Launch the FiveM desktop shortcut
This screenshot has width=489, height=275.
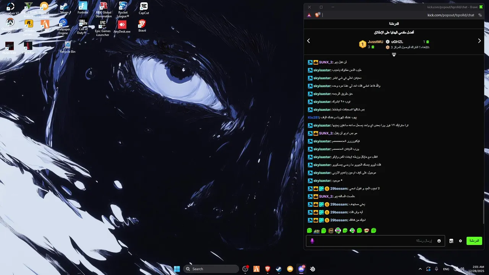[45, 25]
